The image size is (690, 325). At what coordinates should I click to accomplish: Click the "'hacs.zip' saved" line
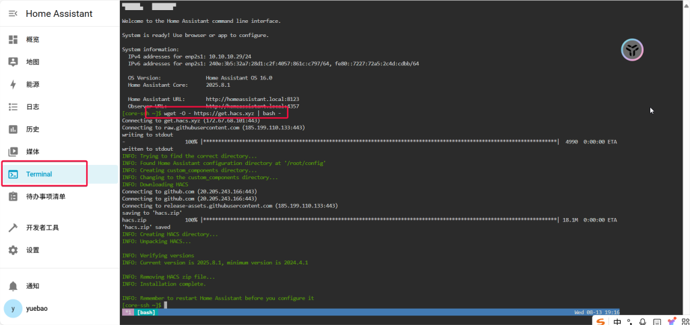point(146,227)
